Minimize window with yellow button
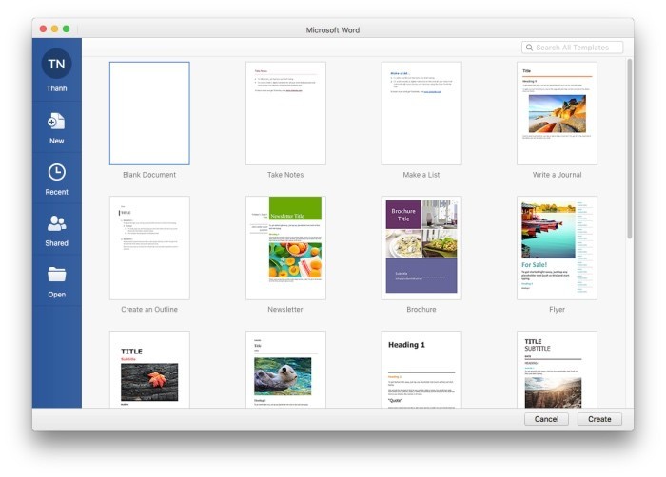 [x=54, y=29]
